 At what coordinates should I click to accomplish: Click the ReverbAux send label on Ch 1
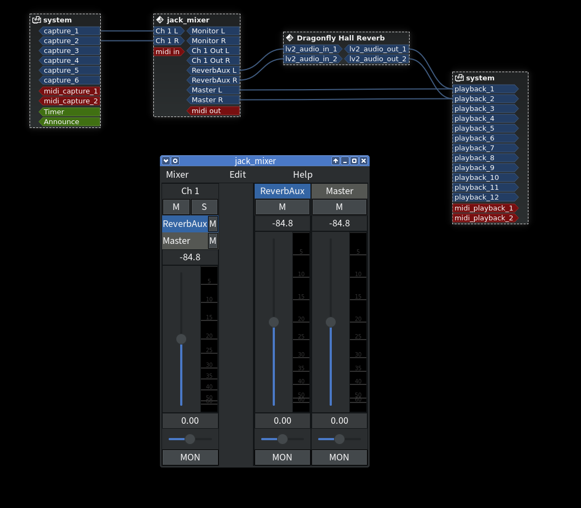coord(185,224)
